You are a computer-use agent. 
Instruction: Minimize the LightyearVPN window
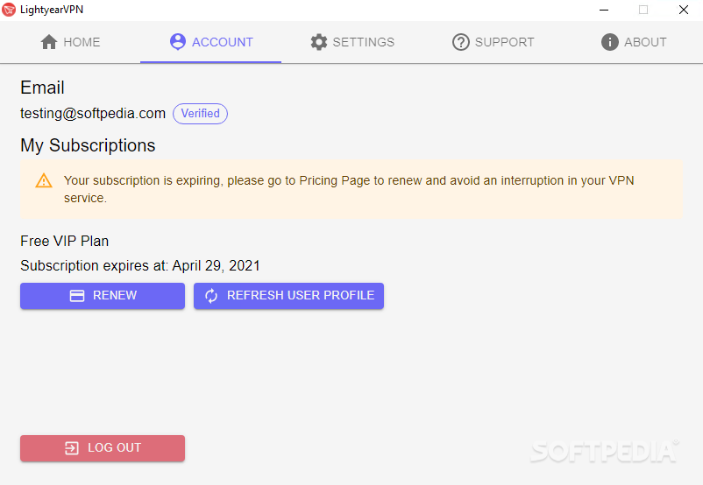click(x=604, y=10)
